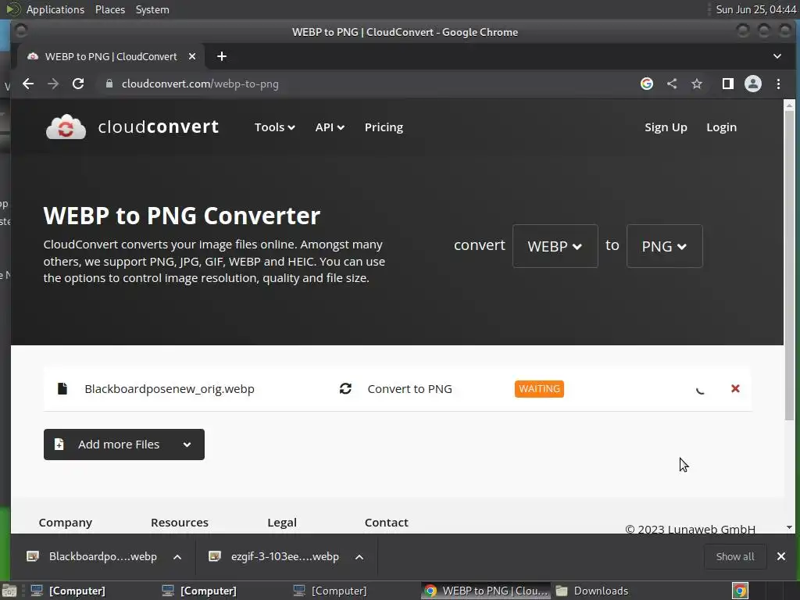Click the loading spinner in the file row
Screen dimensions: 800x600
coord(701,389)
